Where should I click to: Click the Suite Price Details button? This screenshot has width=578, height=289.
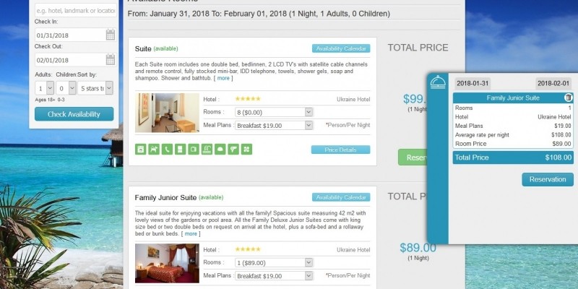click(340, 150)
